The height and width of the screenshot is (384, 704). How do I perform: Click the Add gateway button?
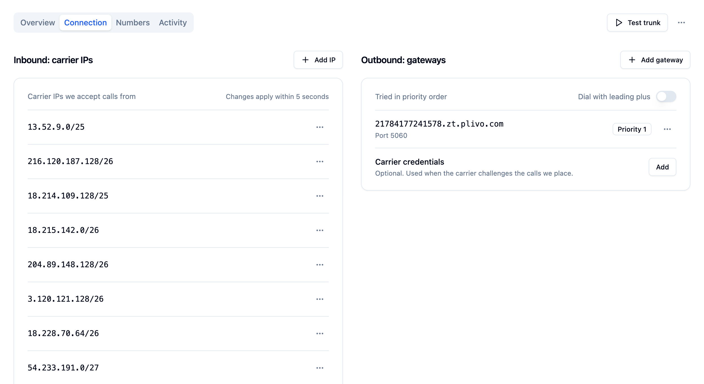click(655, 60)
